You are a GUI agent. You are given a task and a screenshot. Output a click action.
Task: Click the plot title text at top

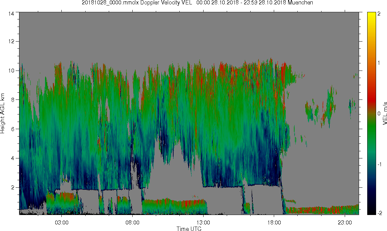coord(197,3)
